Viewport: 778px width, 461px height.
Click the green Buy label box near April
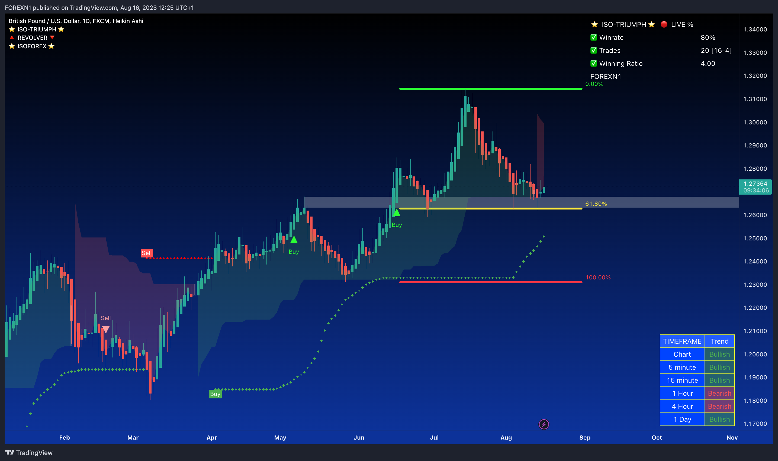click(215, 394)
